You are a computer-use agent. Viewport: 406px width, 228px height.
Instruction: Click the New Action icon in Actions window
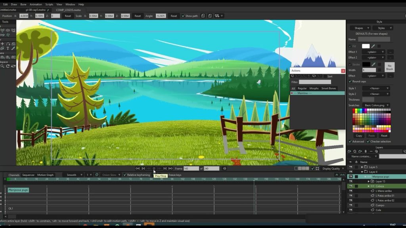tap(293, 76)
